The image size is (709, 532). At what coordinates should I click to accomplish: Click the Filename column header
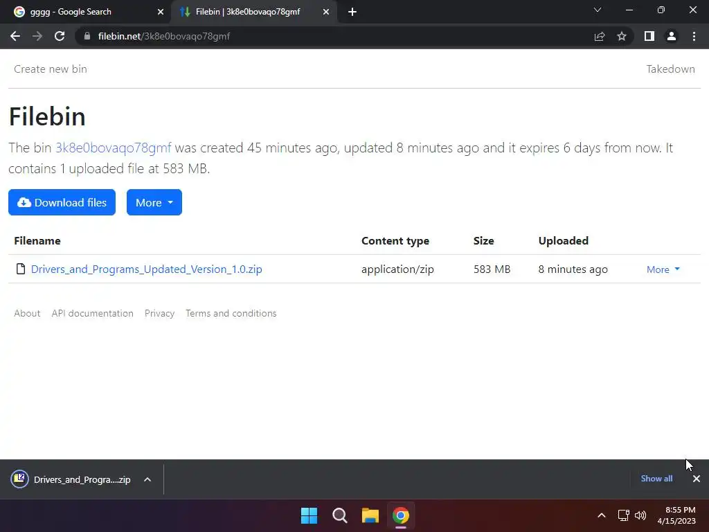pyautogui.click(x=37, y=240)
